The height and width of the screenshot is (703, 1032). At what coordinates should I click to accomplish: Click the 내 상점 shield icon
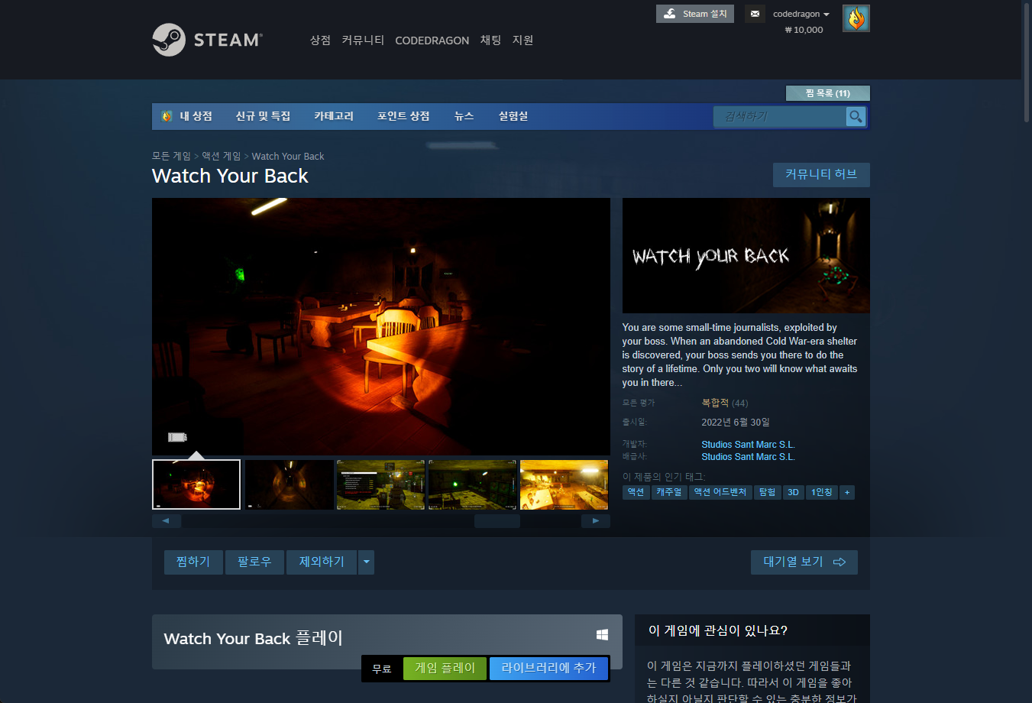pos(167,116)
